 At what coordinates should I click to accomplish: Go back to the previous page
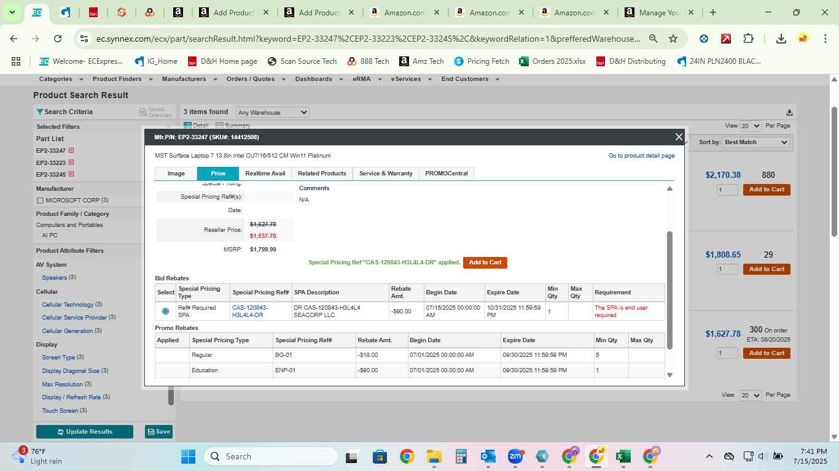[x=14, y=39]
